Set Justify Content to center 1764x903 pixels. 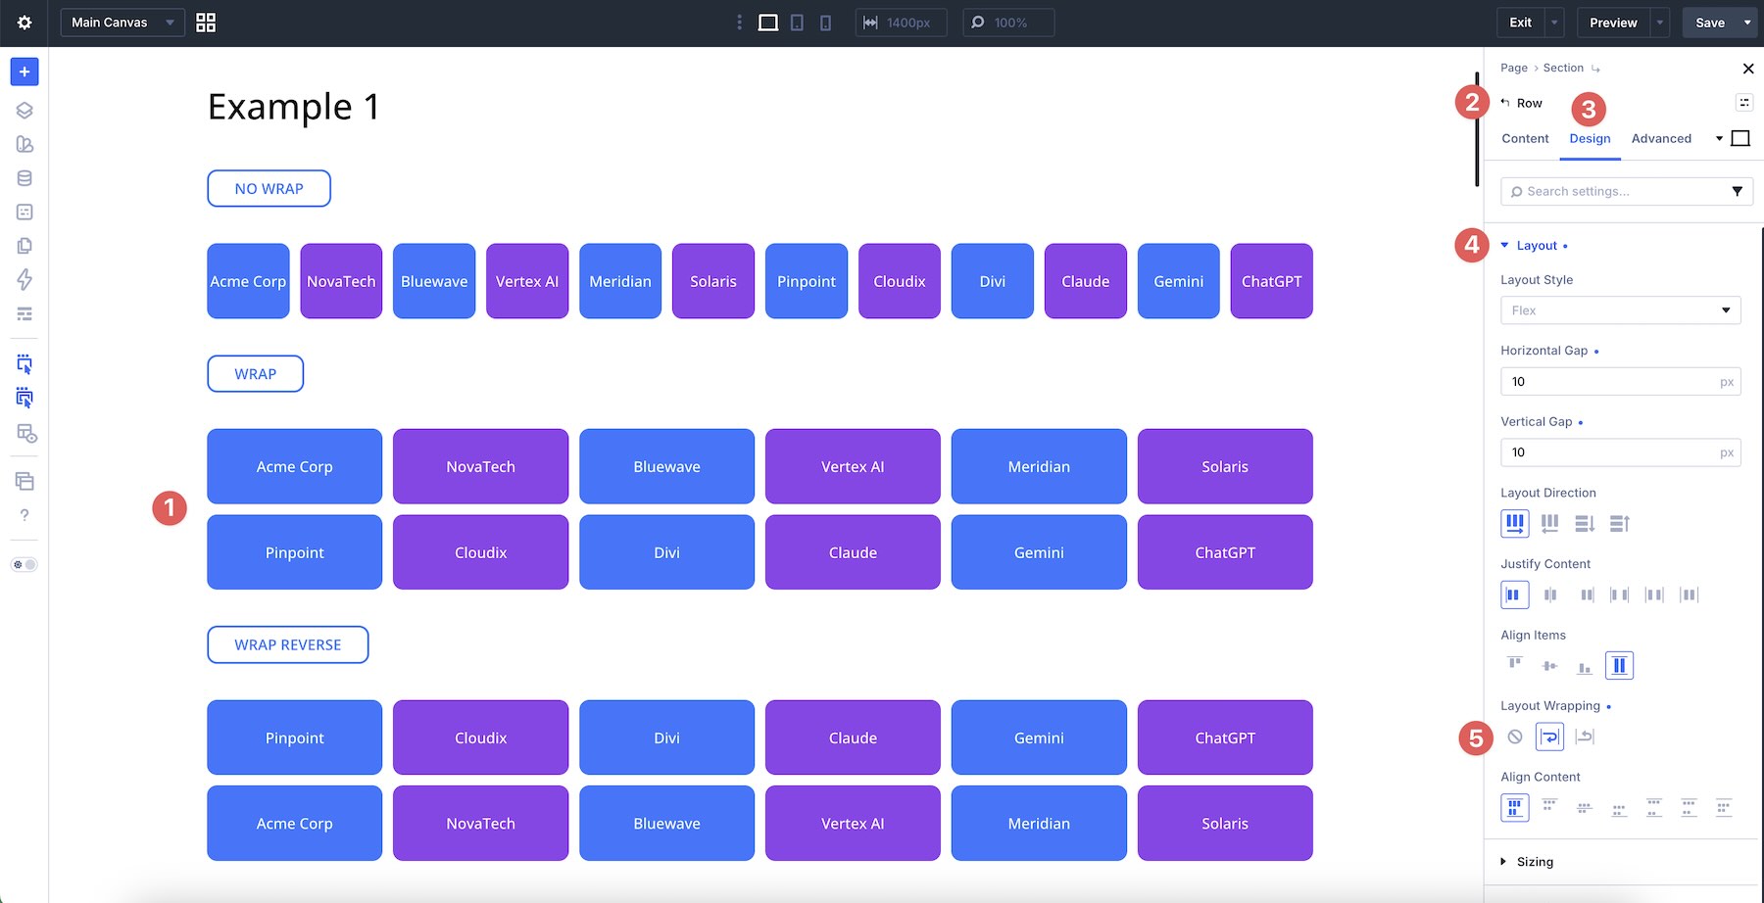point(1549,594)
